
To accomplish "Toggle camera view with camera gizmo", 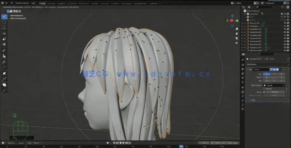I will (x=237, y=38).
